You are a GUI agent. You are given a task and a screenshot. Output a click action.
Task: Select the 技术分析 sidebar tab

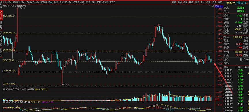(x=1, y=15)
